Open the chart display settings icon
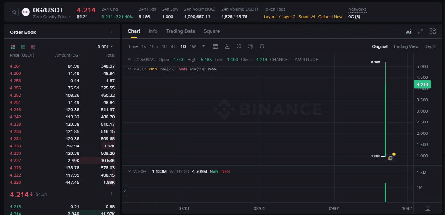 [250, 46]
